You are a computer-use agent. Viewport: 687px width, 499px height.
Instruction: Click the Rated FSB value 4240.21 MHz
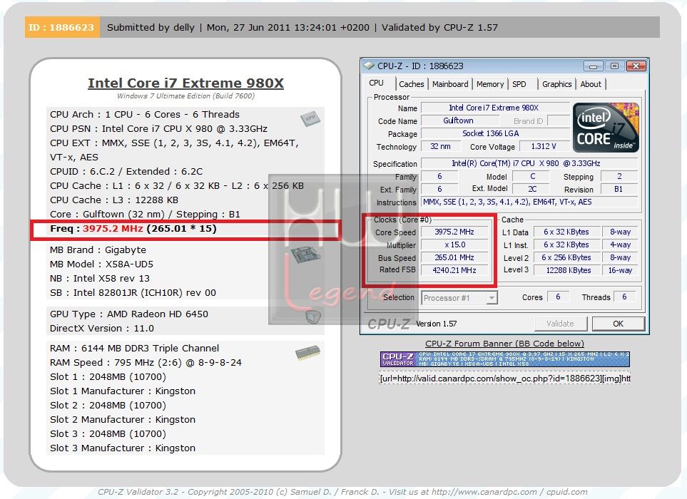point(454,270)
